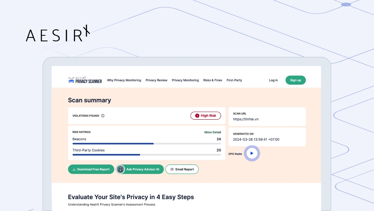Open the AesirX Privacy Scanner navbar logo
Image resolution: width=374 pixels, height=211 pixels.
tap(85, 80)
